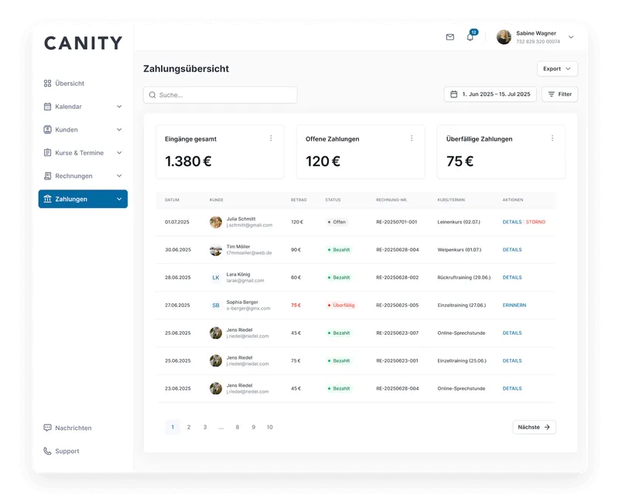Collapse the Zahlungen submenu
This screenshot has height=495, width=619.
point(118,199)
